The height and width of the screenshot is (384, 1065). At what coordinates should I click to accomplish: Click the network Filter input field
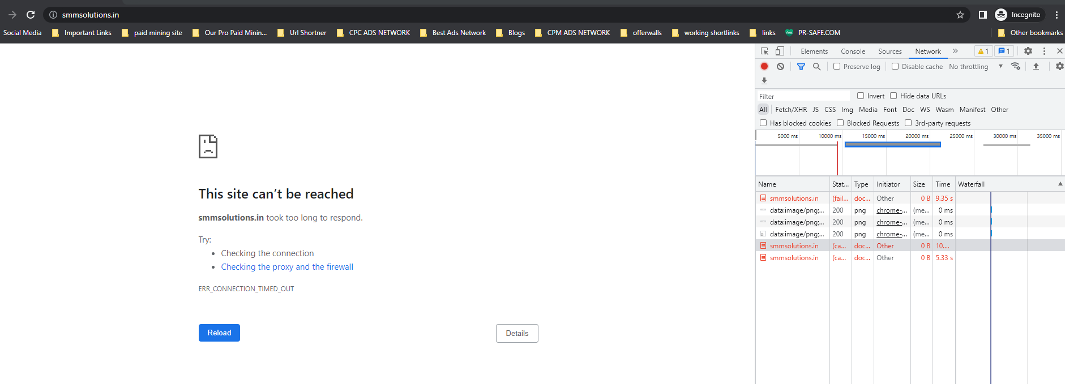[x=803, y=96]
